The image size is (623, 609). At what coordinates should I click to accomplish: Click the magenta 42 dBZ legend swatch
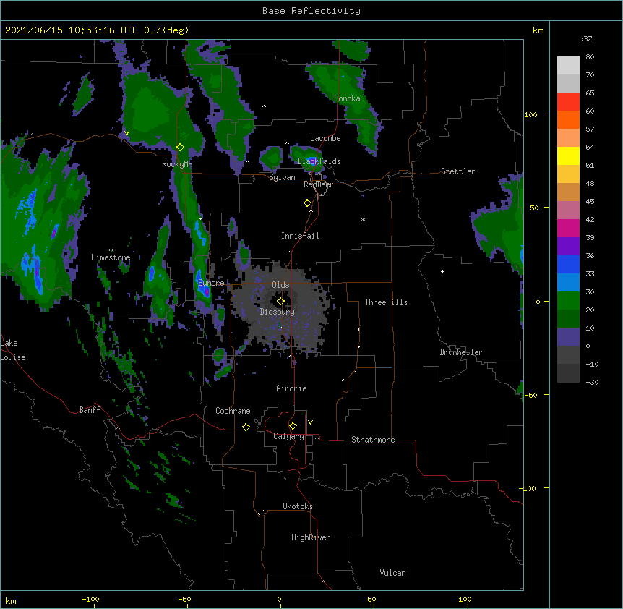click(568, 228)
